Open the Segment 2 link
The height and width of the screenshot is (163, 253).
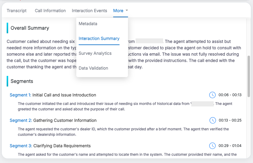(21, 120)
